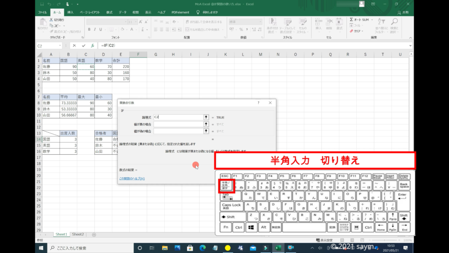Open the ファイル menu tab
This screenshot has width=449, height=253.
tap(43, 12)
